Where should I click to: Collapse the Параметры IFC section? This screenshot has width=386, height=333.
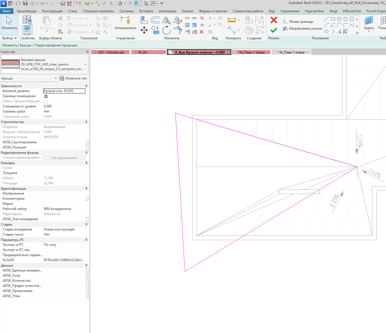tap(86, 240)
